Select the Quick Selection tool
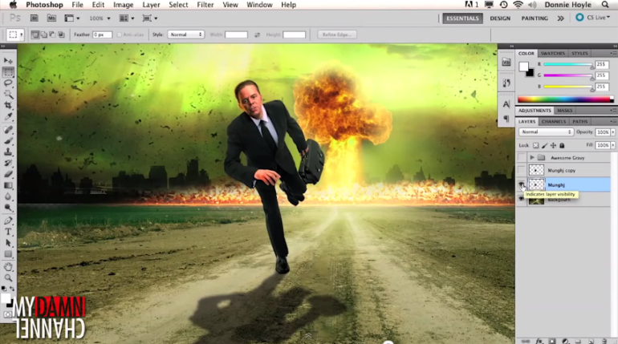618x344 pixels. [8, 94]
